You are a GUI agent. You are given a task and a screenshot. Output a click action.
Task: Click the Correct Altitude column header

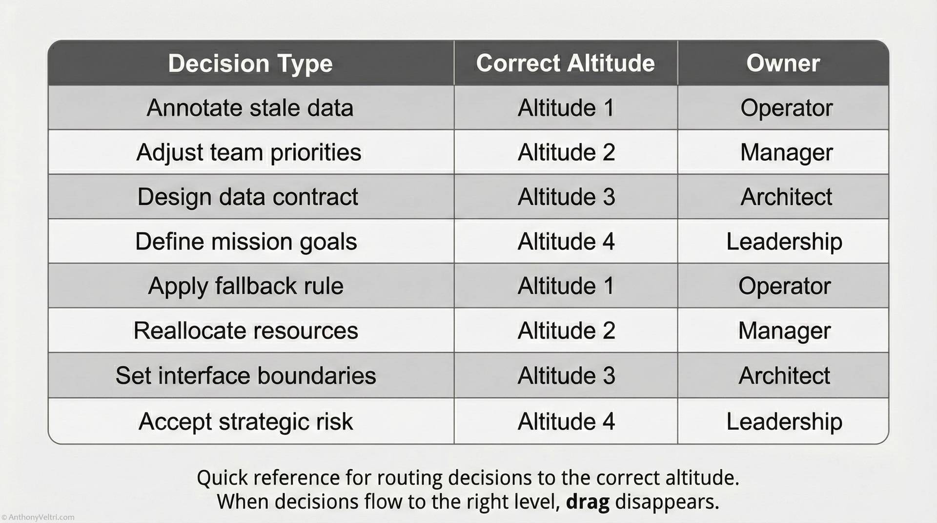565,63
